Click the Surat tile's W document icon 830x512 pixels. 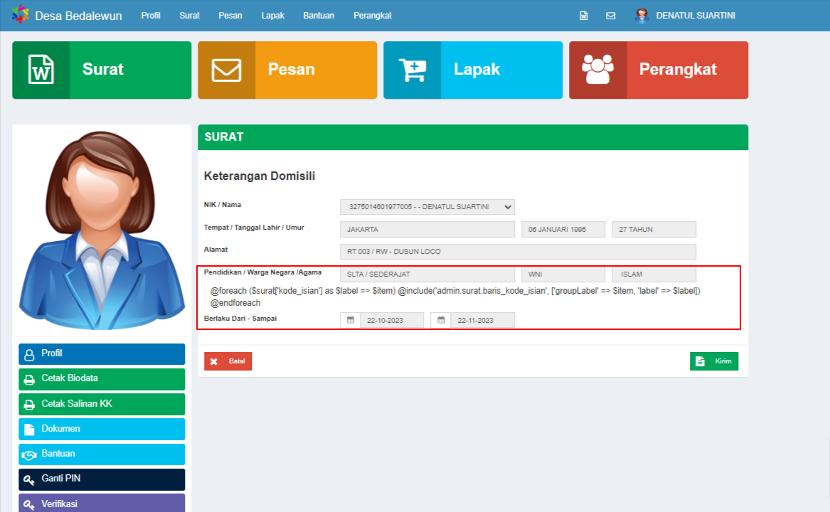[41, 69]
